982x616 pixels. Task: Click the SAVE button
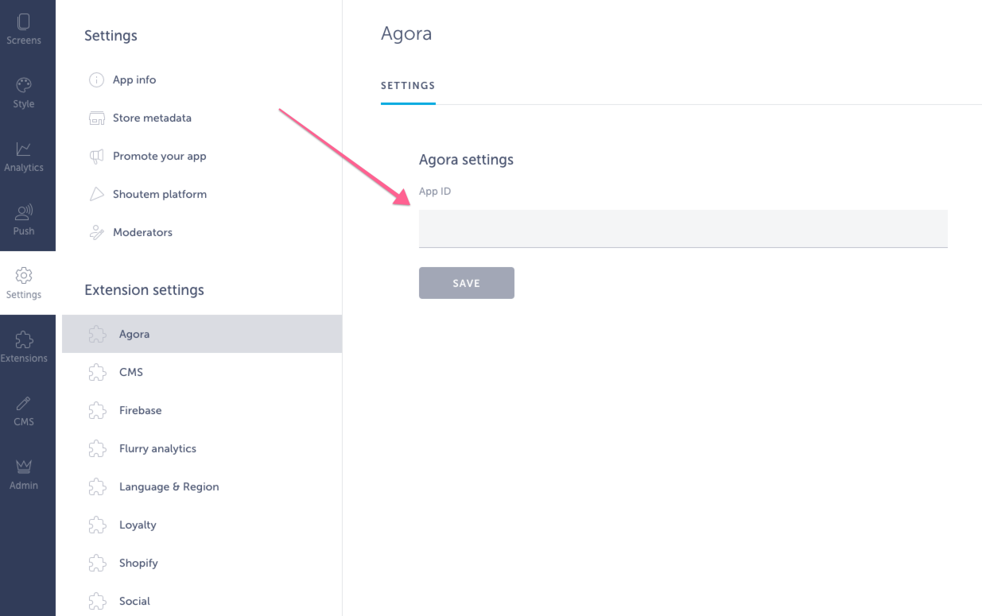coord(466,283)
